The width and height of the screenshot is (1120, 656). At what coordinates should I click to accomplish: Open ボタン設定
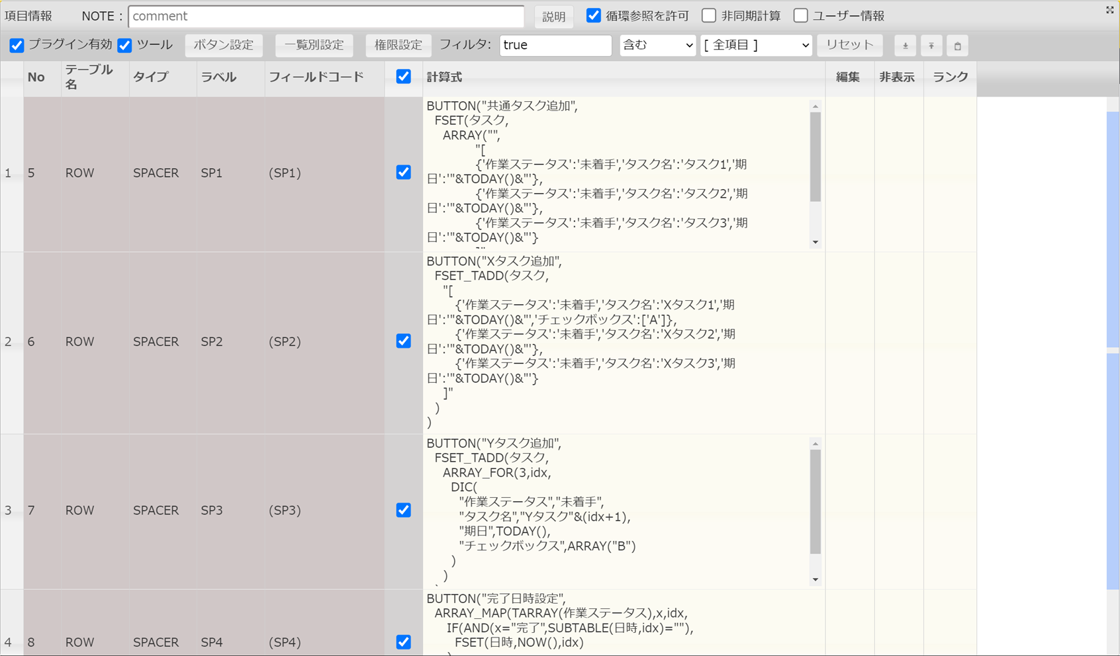224,45
